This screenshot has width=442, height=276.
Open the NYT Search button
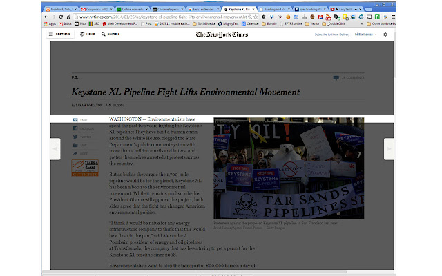pyautogui.click(x=110, y=34)
